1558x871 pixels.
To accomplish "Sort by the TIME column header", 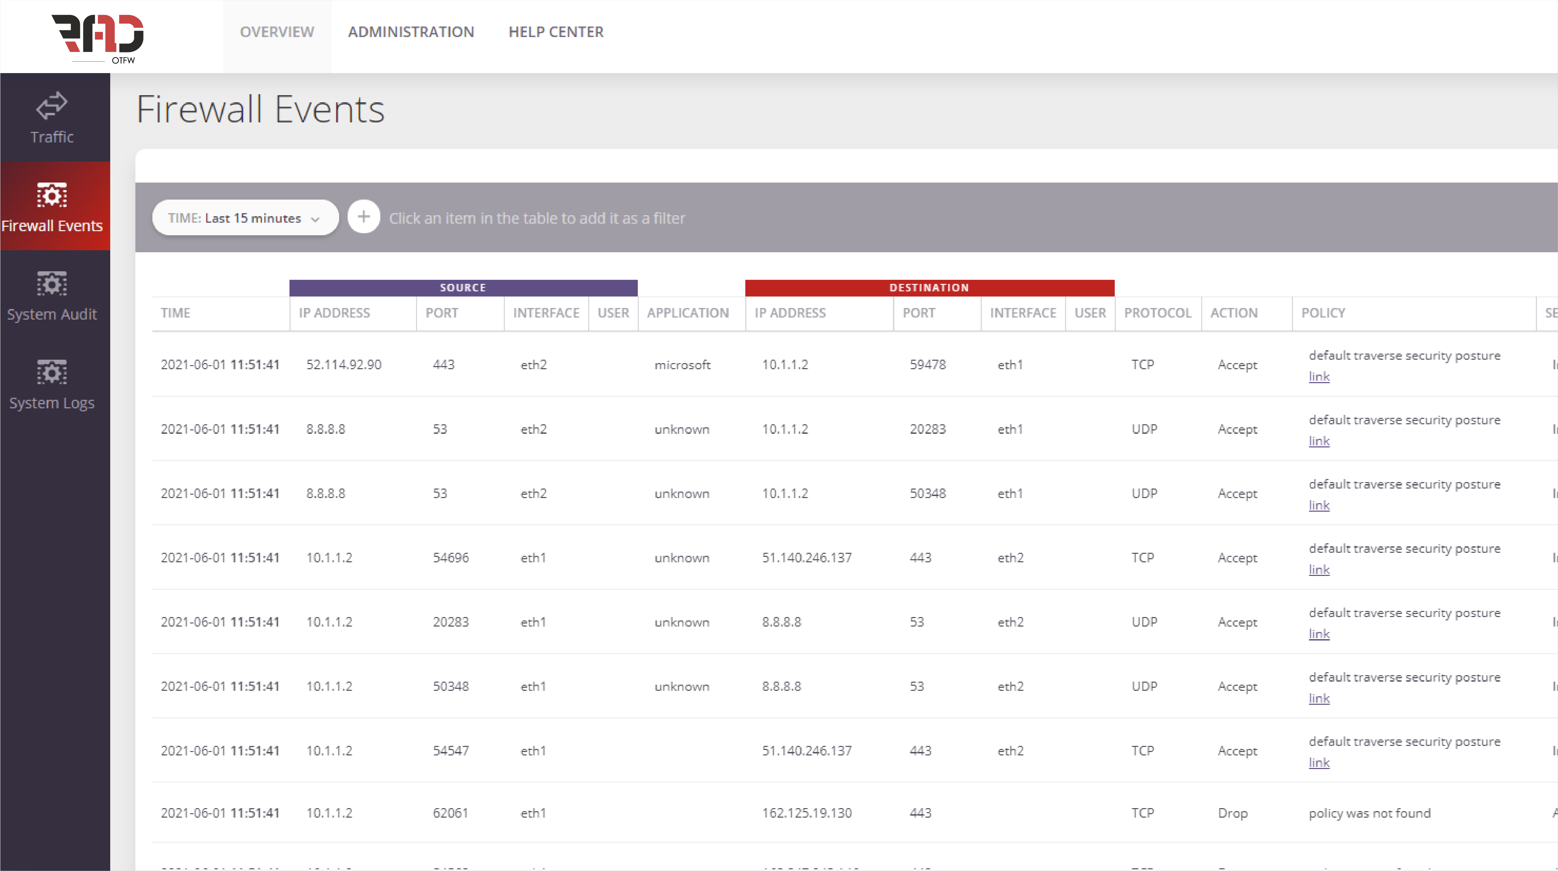I will click(176, 313).
